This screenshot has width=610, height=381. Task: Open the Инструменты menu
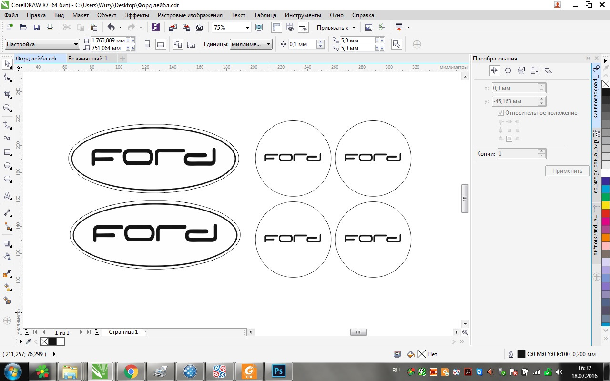pyautogui.click(x=303, y=15)
